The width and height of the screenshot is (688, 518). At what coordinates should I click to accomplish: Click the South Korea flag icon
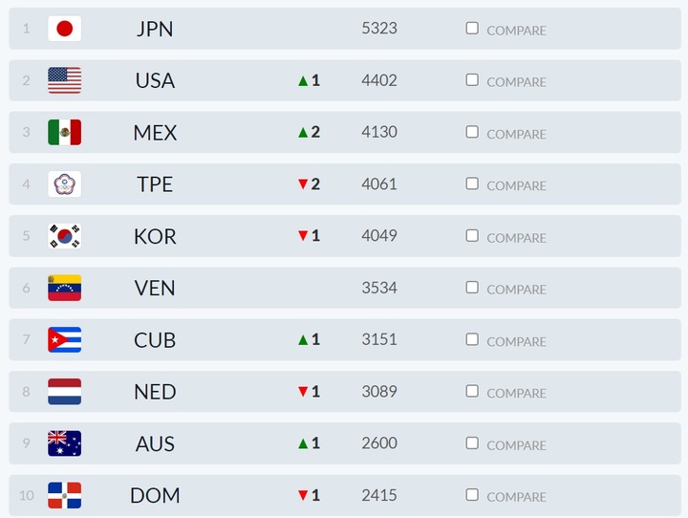(64, 236)
